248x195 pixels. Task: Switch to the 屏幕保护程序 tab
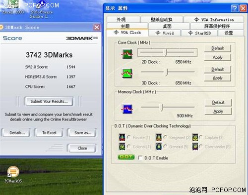217,26
